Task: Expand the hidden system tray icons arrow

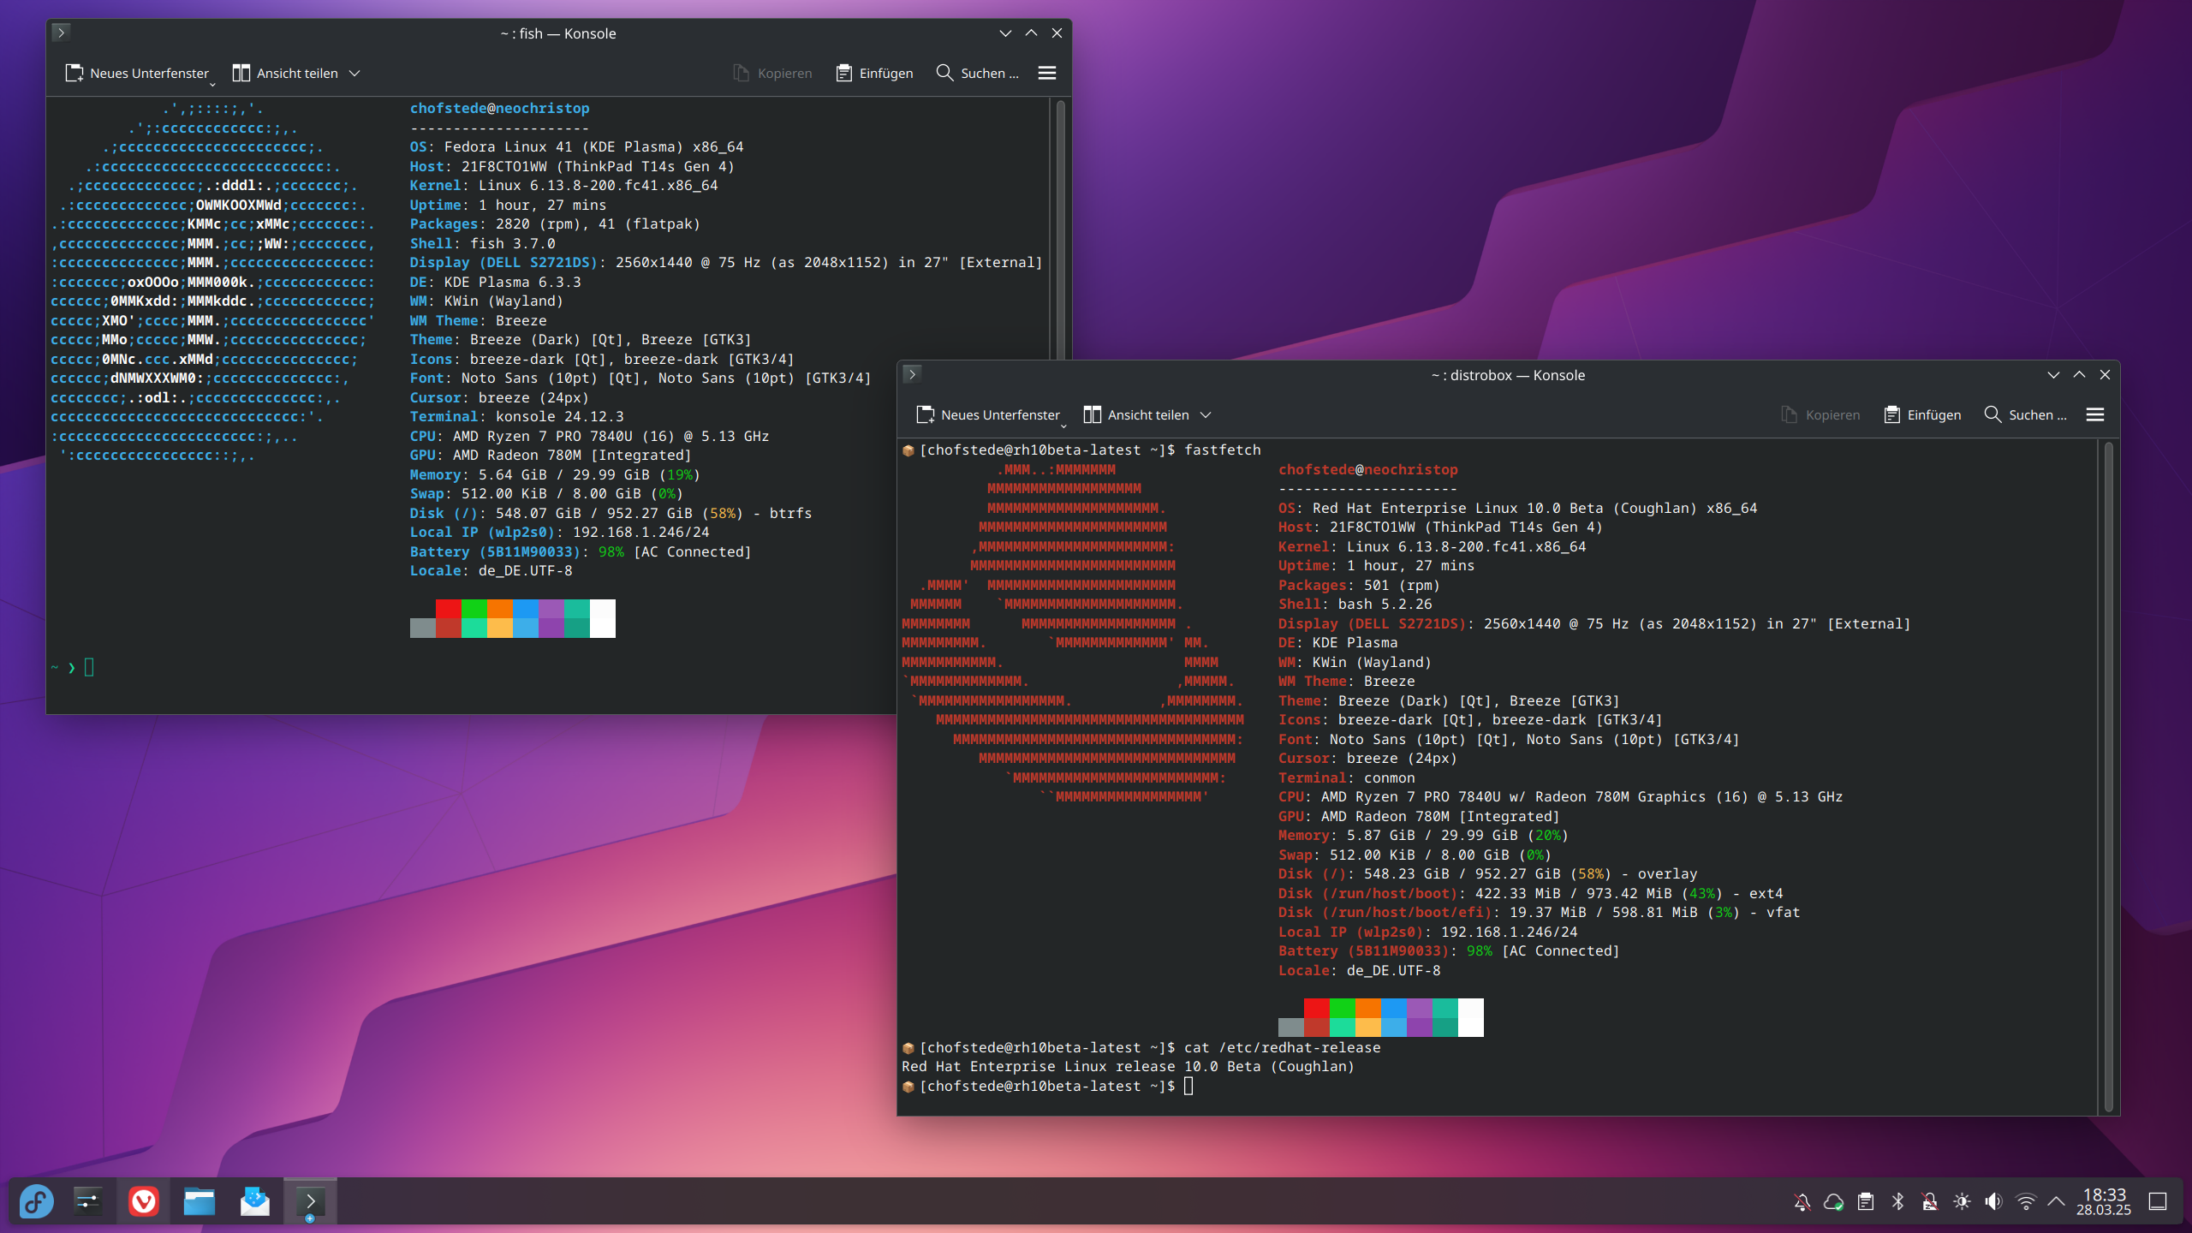Action: tap(2057, 1201)
